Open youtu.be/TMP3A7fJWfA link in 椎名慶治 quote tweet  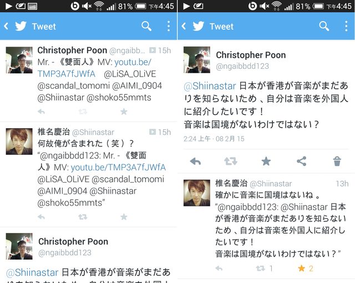118,168
